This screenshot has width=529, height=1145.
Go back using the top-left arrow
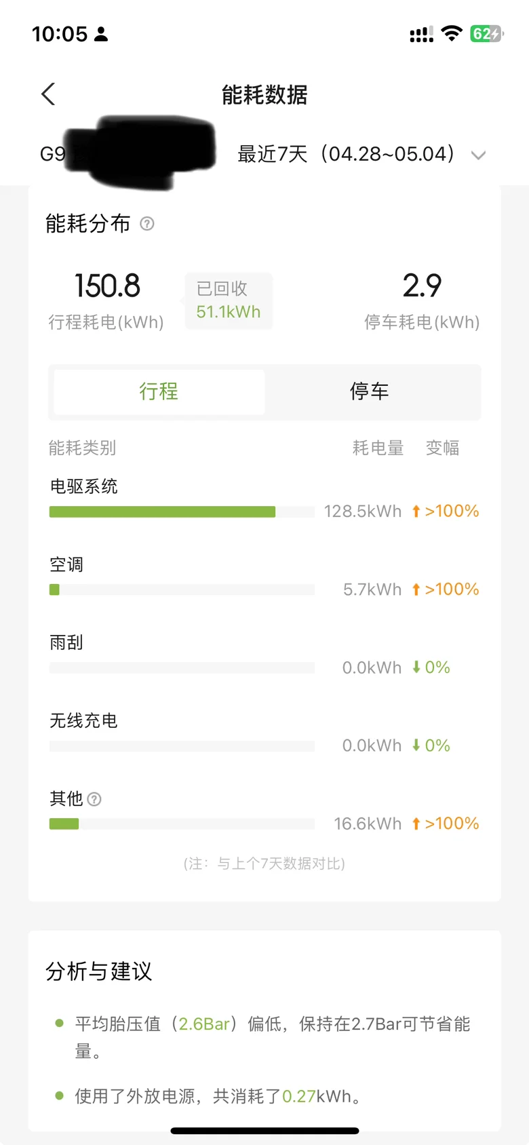pyautogui.click(x=48, y=94)
